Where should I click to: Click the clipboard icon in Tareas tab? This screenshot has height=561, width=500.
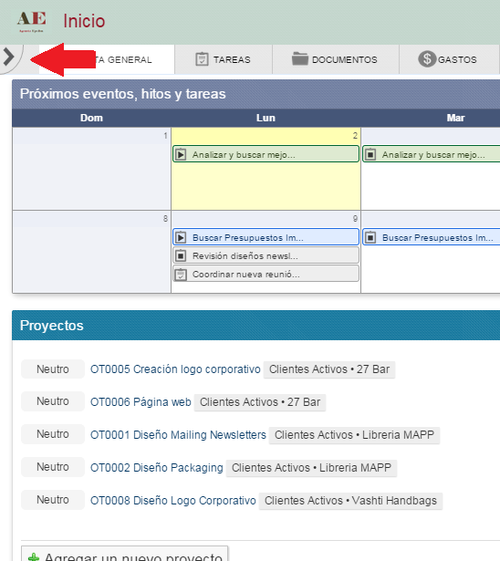(x=202, y=59)
